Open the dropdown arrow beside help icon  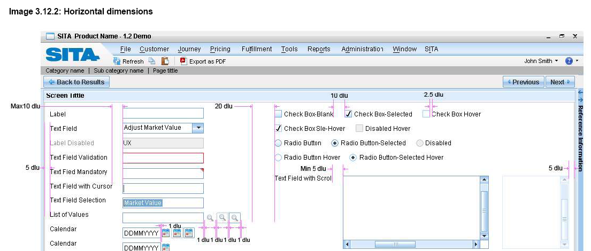coord(577,61)
